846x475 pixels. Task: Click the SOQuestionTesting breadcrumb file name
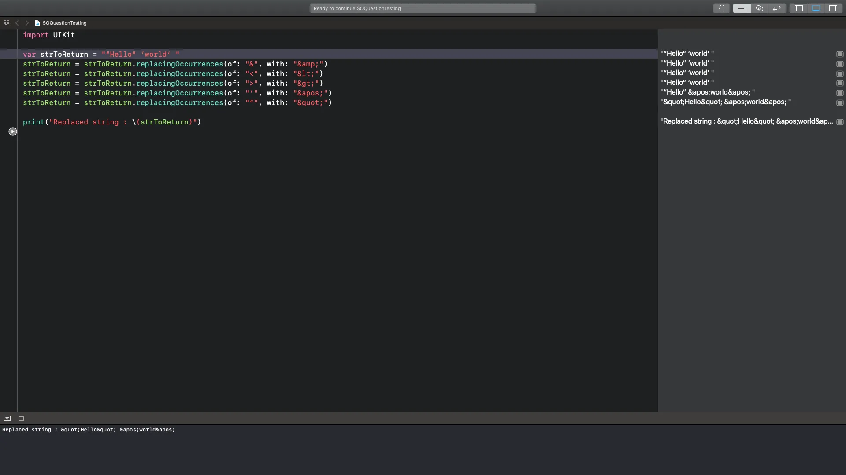[64, 23]
